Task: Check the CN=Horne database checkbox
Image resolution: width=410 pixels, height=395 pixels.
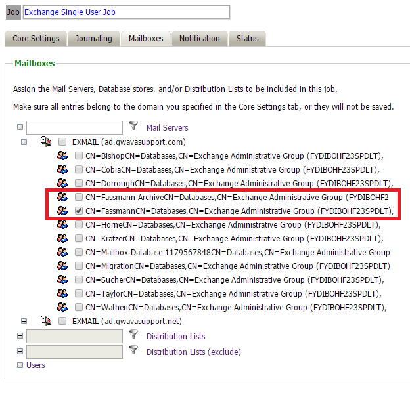Action: (79, 224)
